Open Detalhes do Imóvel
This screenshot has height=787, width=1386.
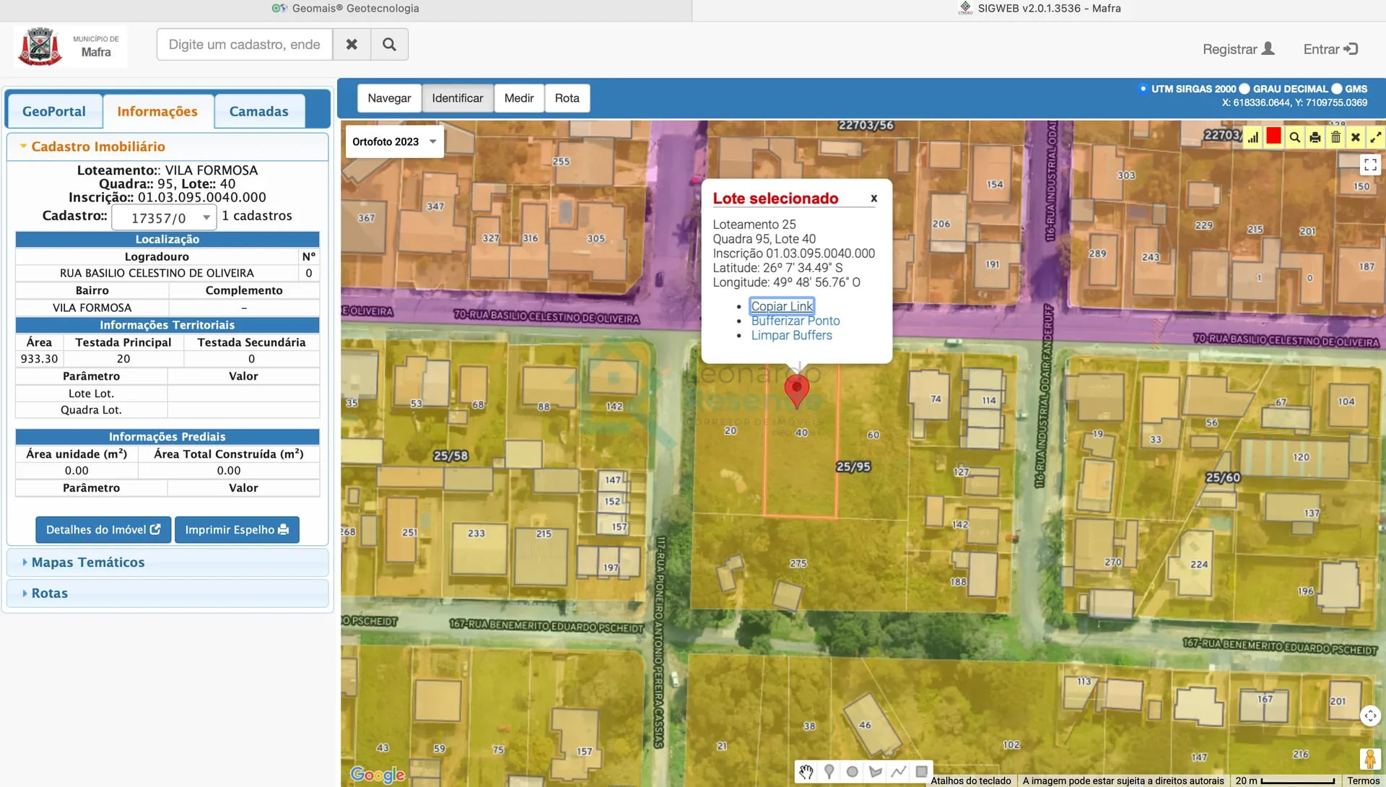pyautogui.click(x=103, y=530)
